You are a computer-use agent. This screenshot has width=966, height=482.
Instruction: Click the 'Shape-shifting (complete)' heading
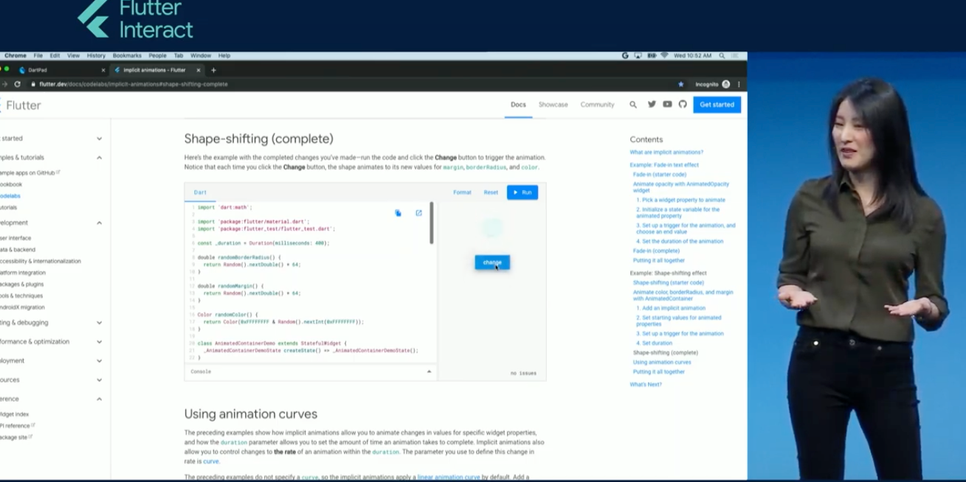259,139
